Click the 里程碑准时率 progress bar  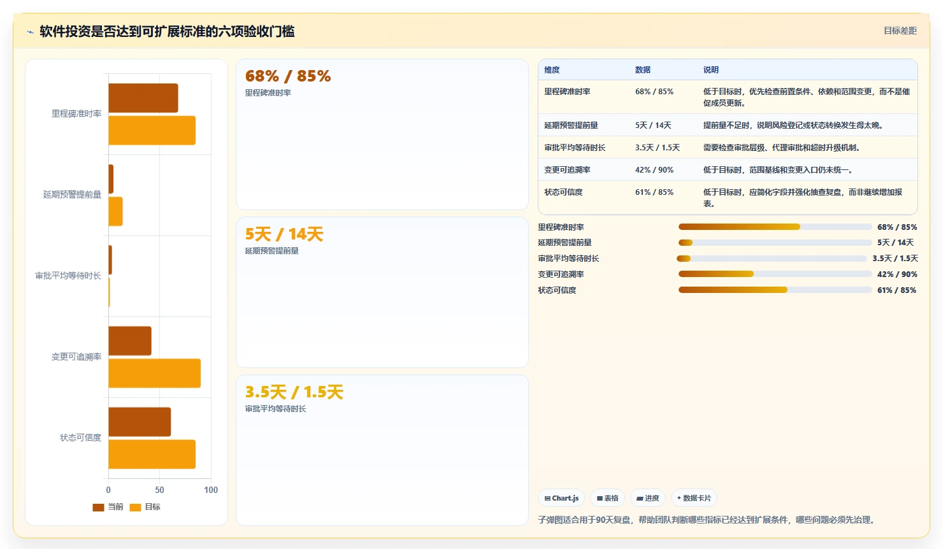[x=775, y=227]
